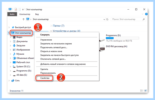Open the Видео folder icon
Viewport: 155px width, 100px height.
click(14, 37)
